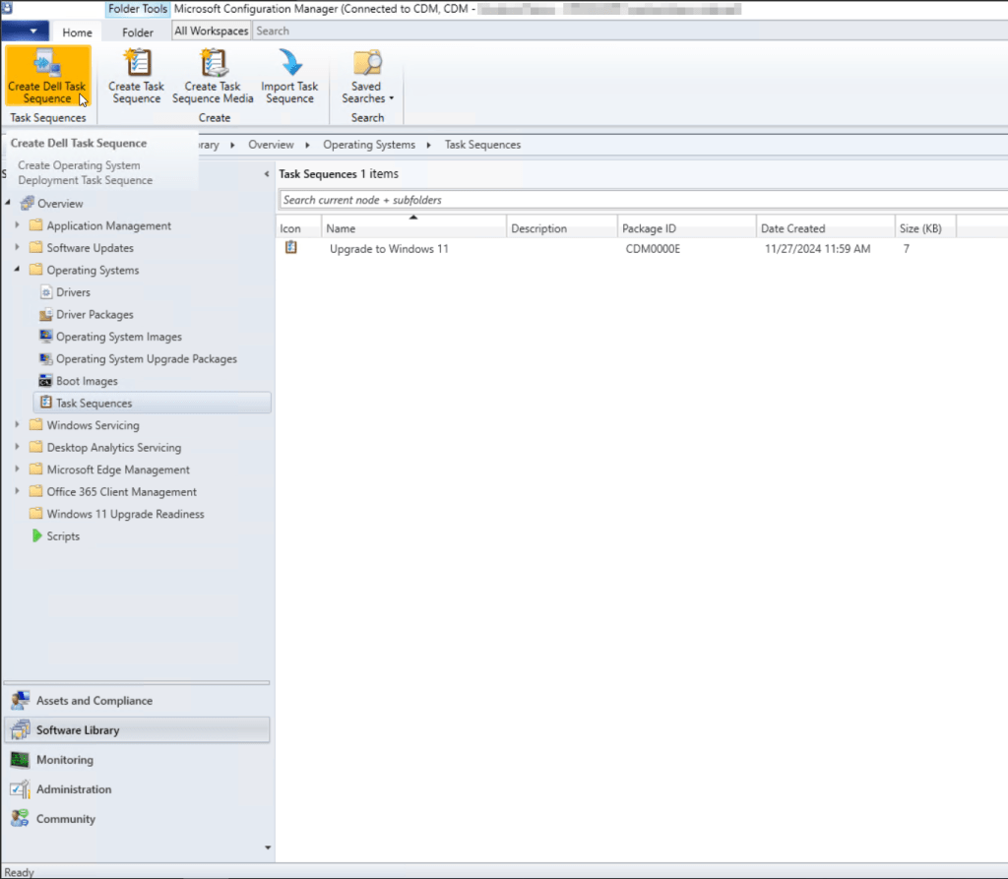Go to the Administration workspace
Viewport: 1008px width, 879px height.
(74, 789)
